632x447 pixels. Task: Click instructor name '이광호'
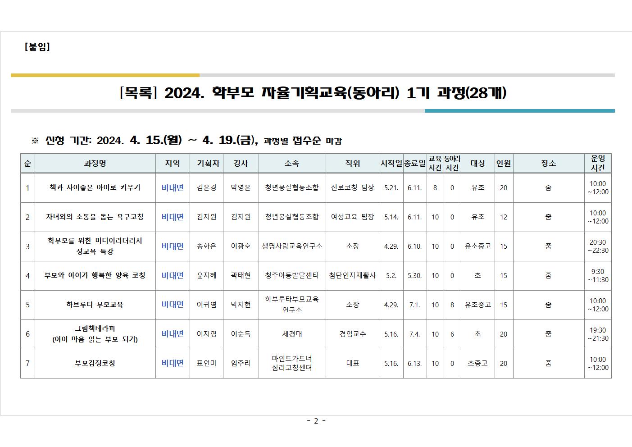241,246
